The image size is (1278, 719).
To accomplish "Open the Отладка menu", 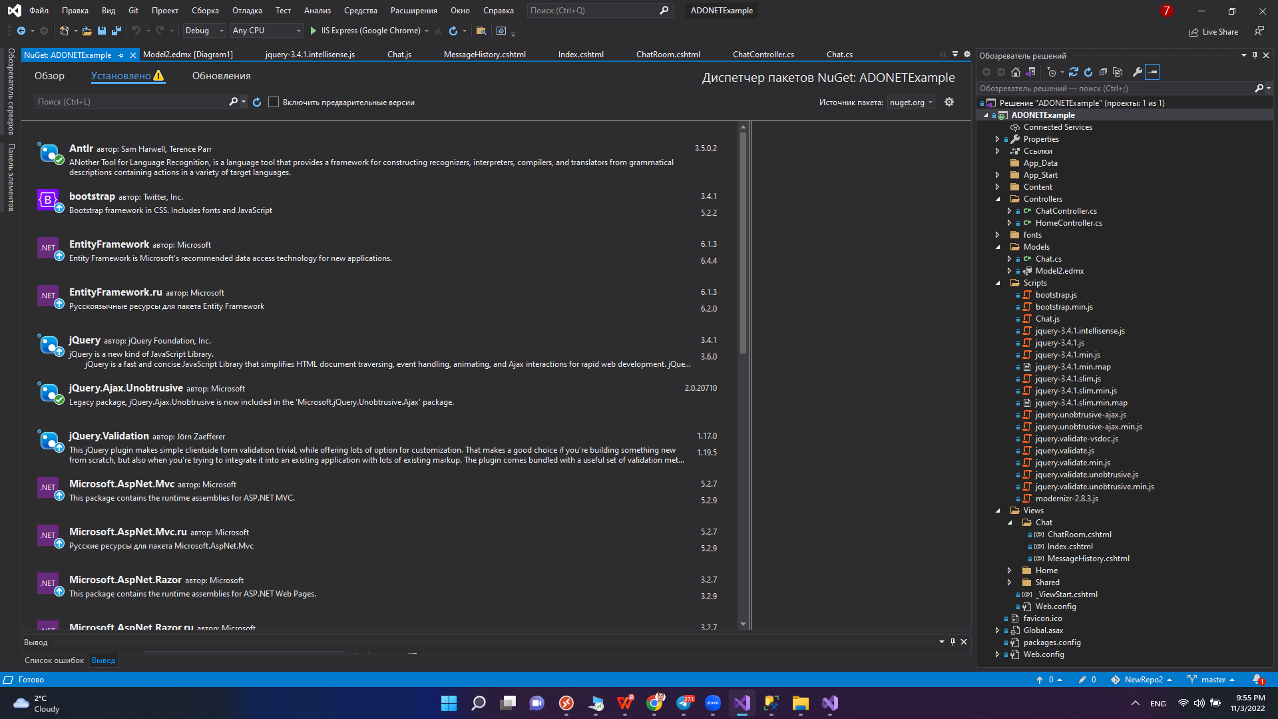I will [x=246, y=10].
